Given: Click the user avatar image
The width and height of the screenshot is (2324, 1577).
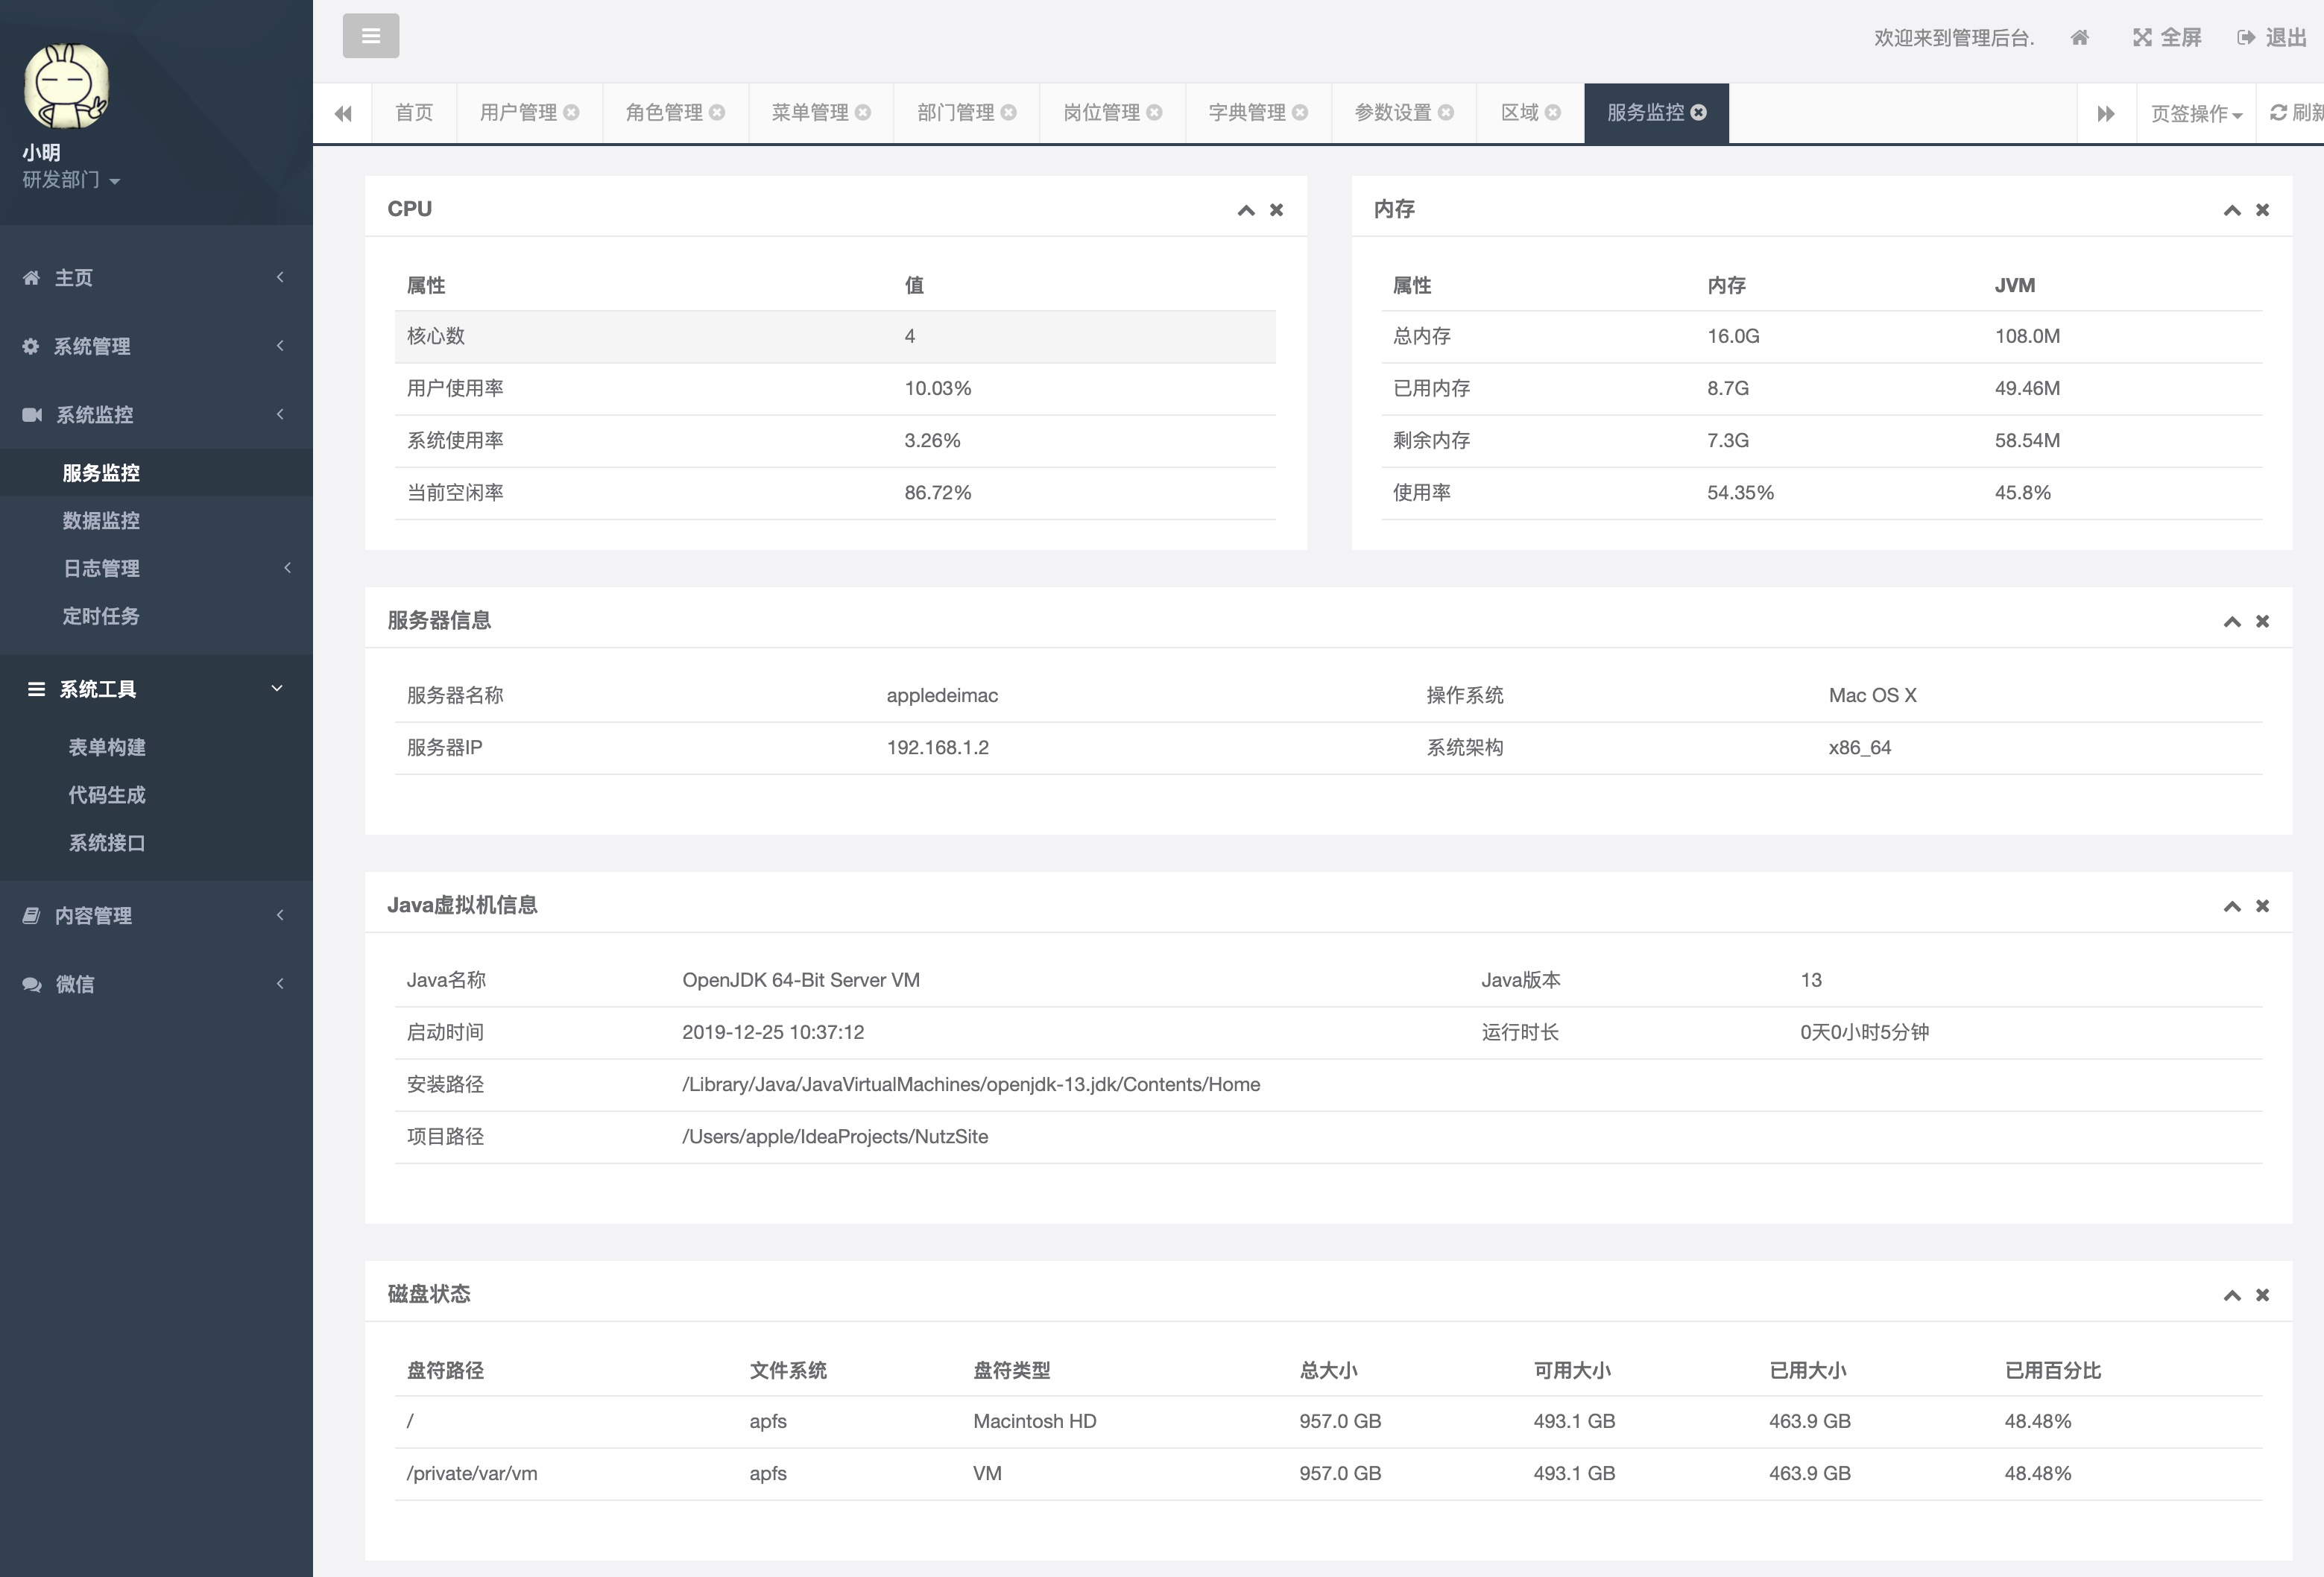Looking at the screenshot, I should pyautogui.click(x=66, y=86).
